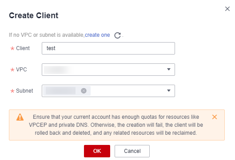Expand the Subnet dropdown arrow

coord(169,90)
